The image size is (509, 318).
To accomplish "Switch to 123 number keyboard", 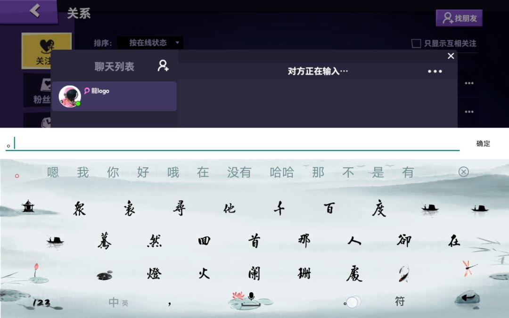I will [41, 303].
